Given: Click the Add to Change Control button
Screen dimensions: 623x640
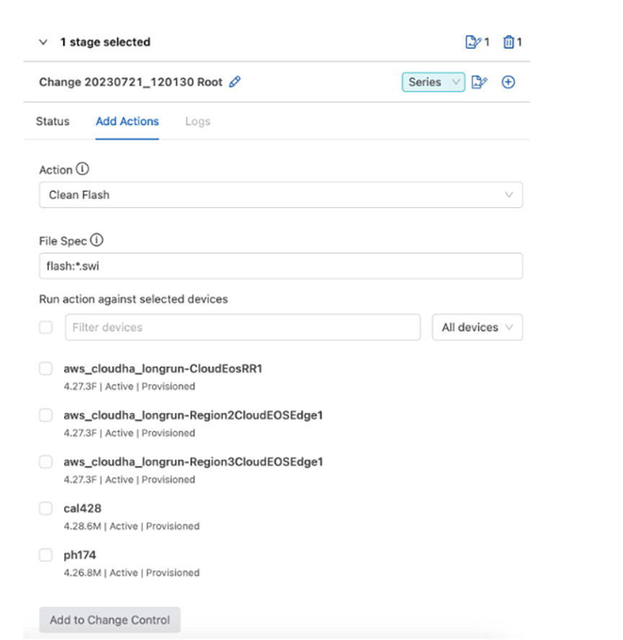Looking at the screenshot, I should coord(110,620).
